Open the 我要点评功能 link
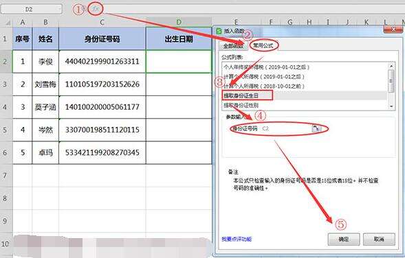 [x=237, y=239]
